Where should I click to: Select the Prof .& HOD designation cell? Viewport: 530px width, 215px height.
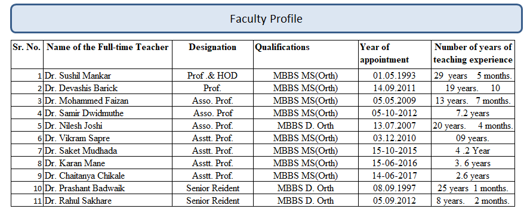coord(213,75)
